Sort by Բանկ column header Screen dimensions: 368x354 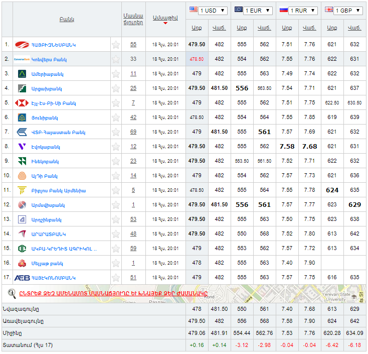pyautogui.click(x=67, y=19)
